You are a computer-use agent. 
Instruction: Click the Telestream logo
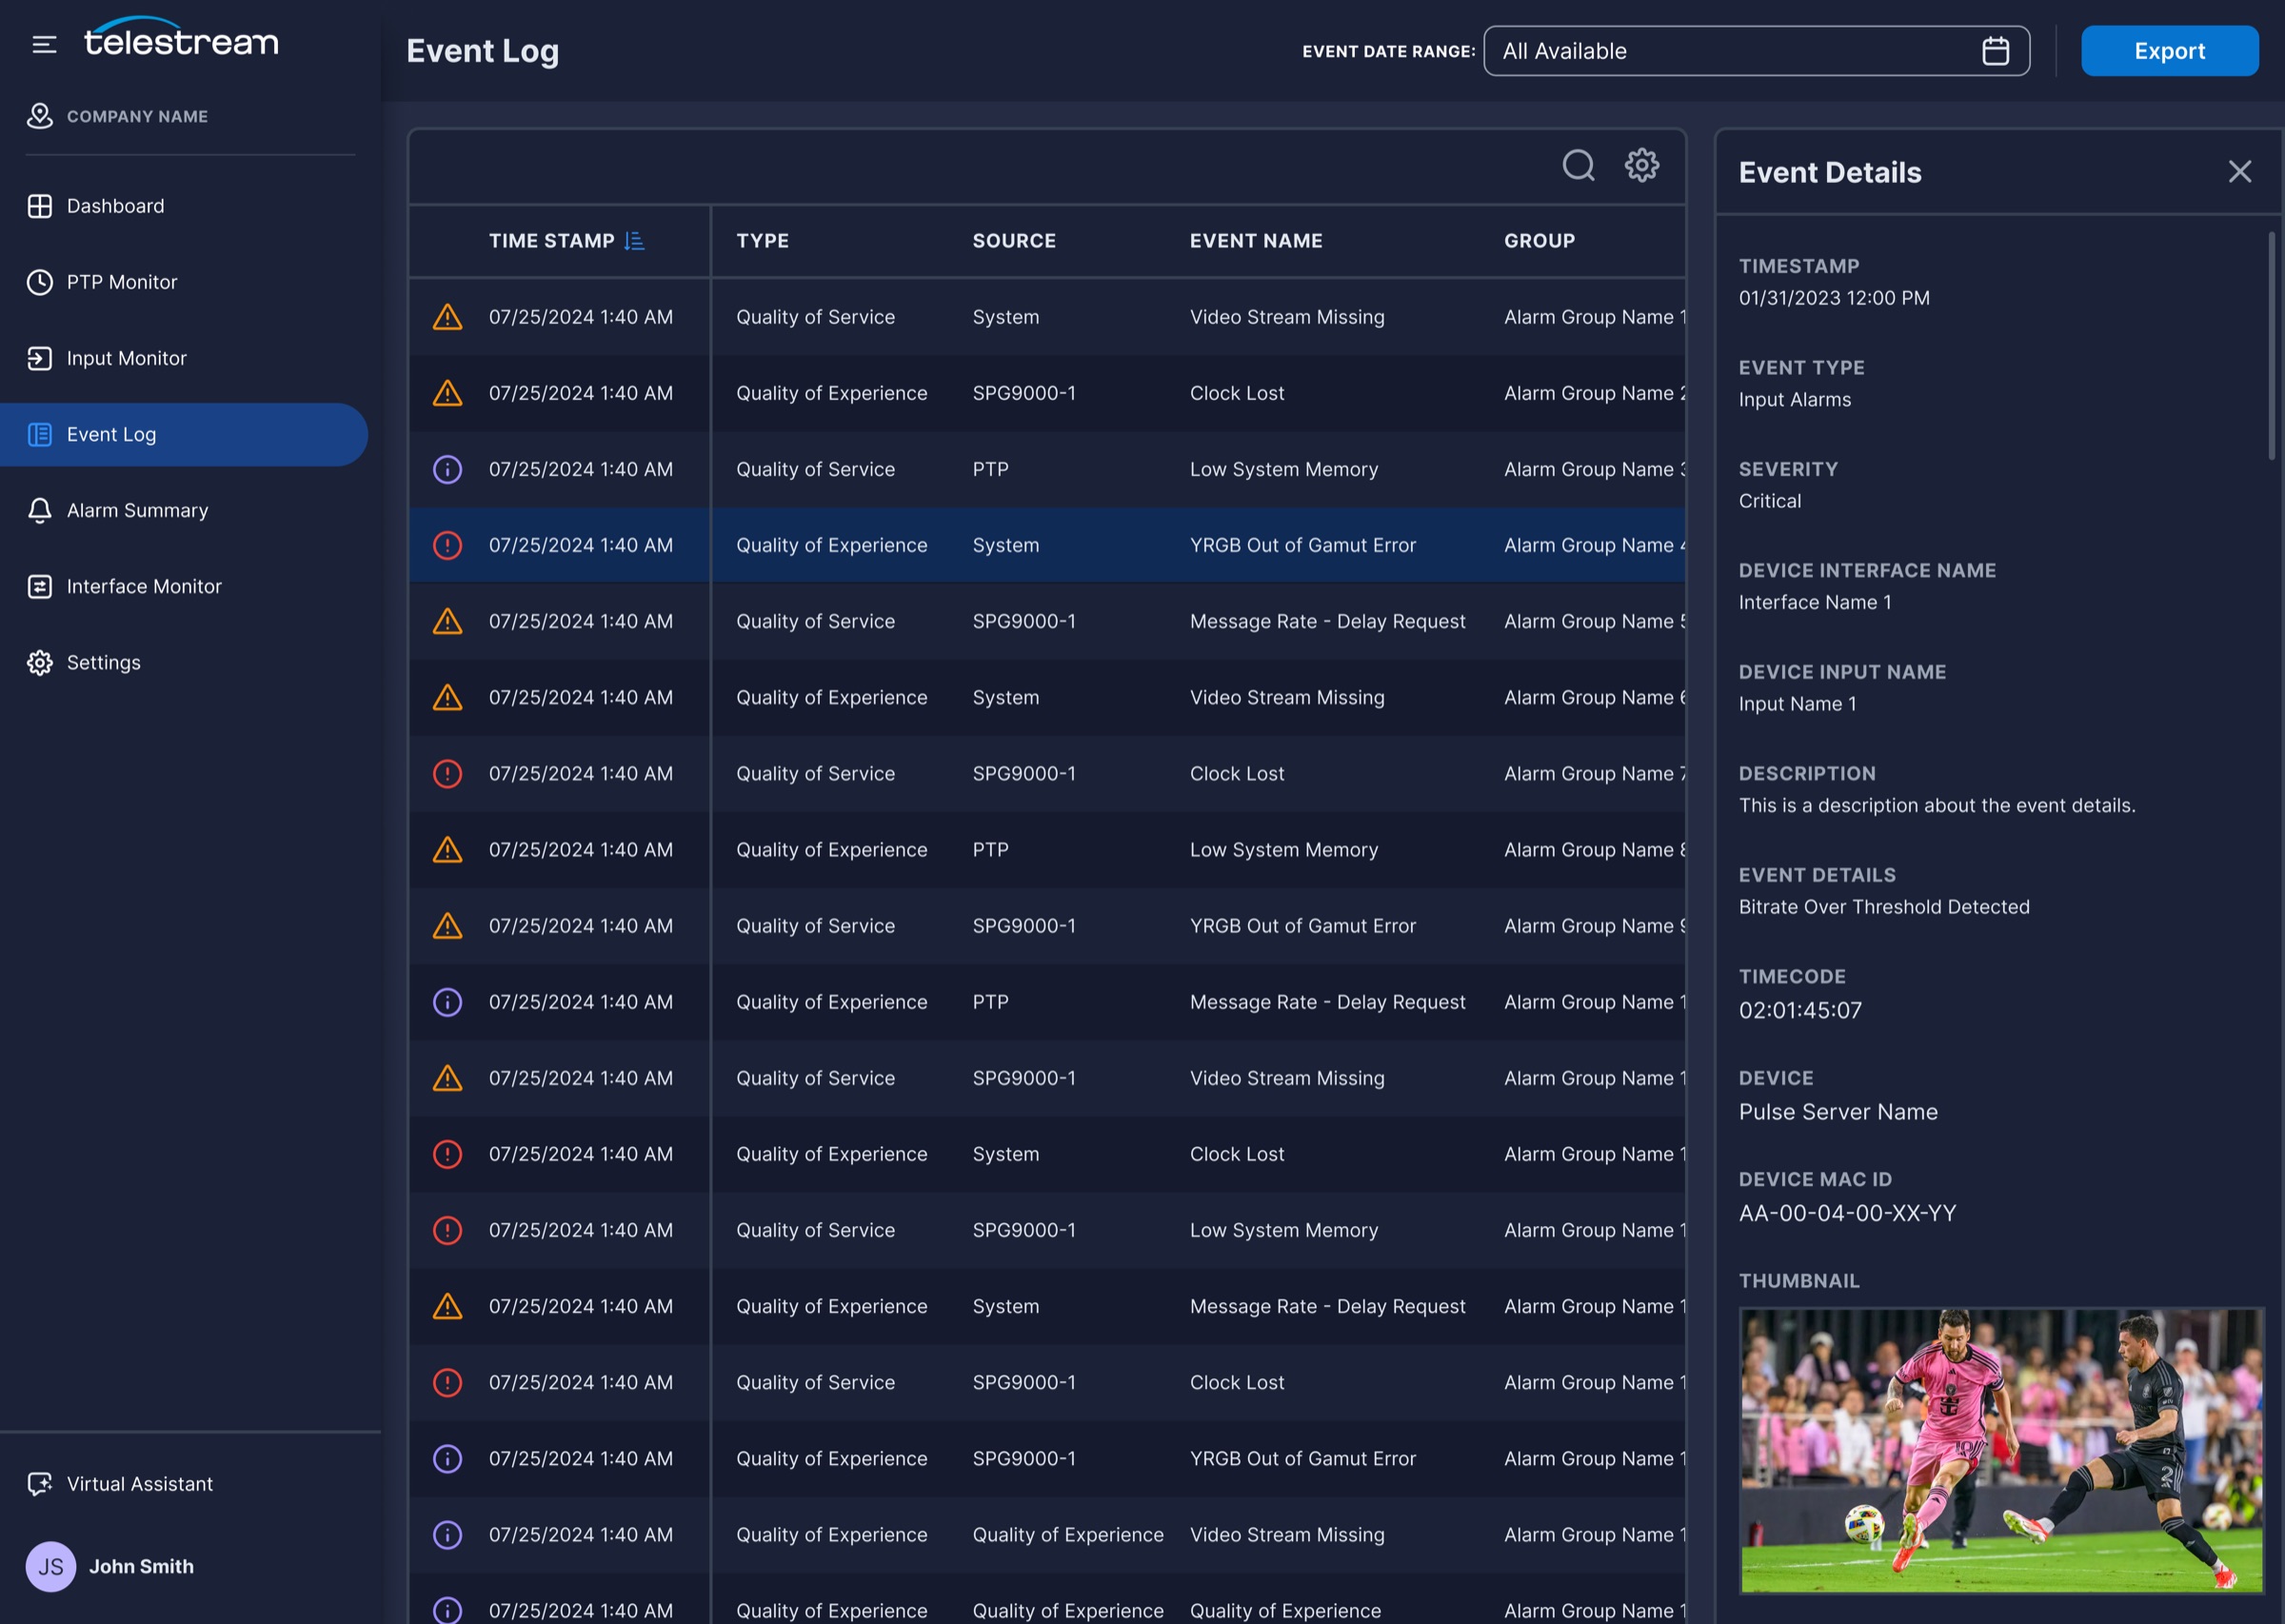tap(181, 38)
